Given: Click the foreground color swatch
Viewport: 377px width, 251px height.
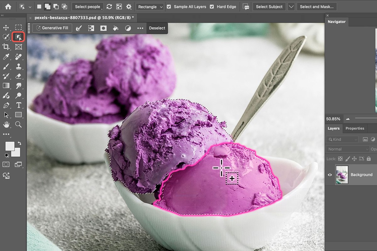Looking at the screenshot, I should [10, 146].
